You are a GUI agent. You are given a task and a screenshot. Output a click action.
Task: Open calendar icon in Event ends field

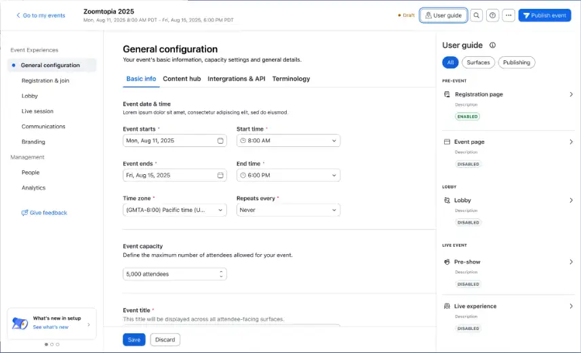[220, 175]
